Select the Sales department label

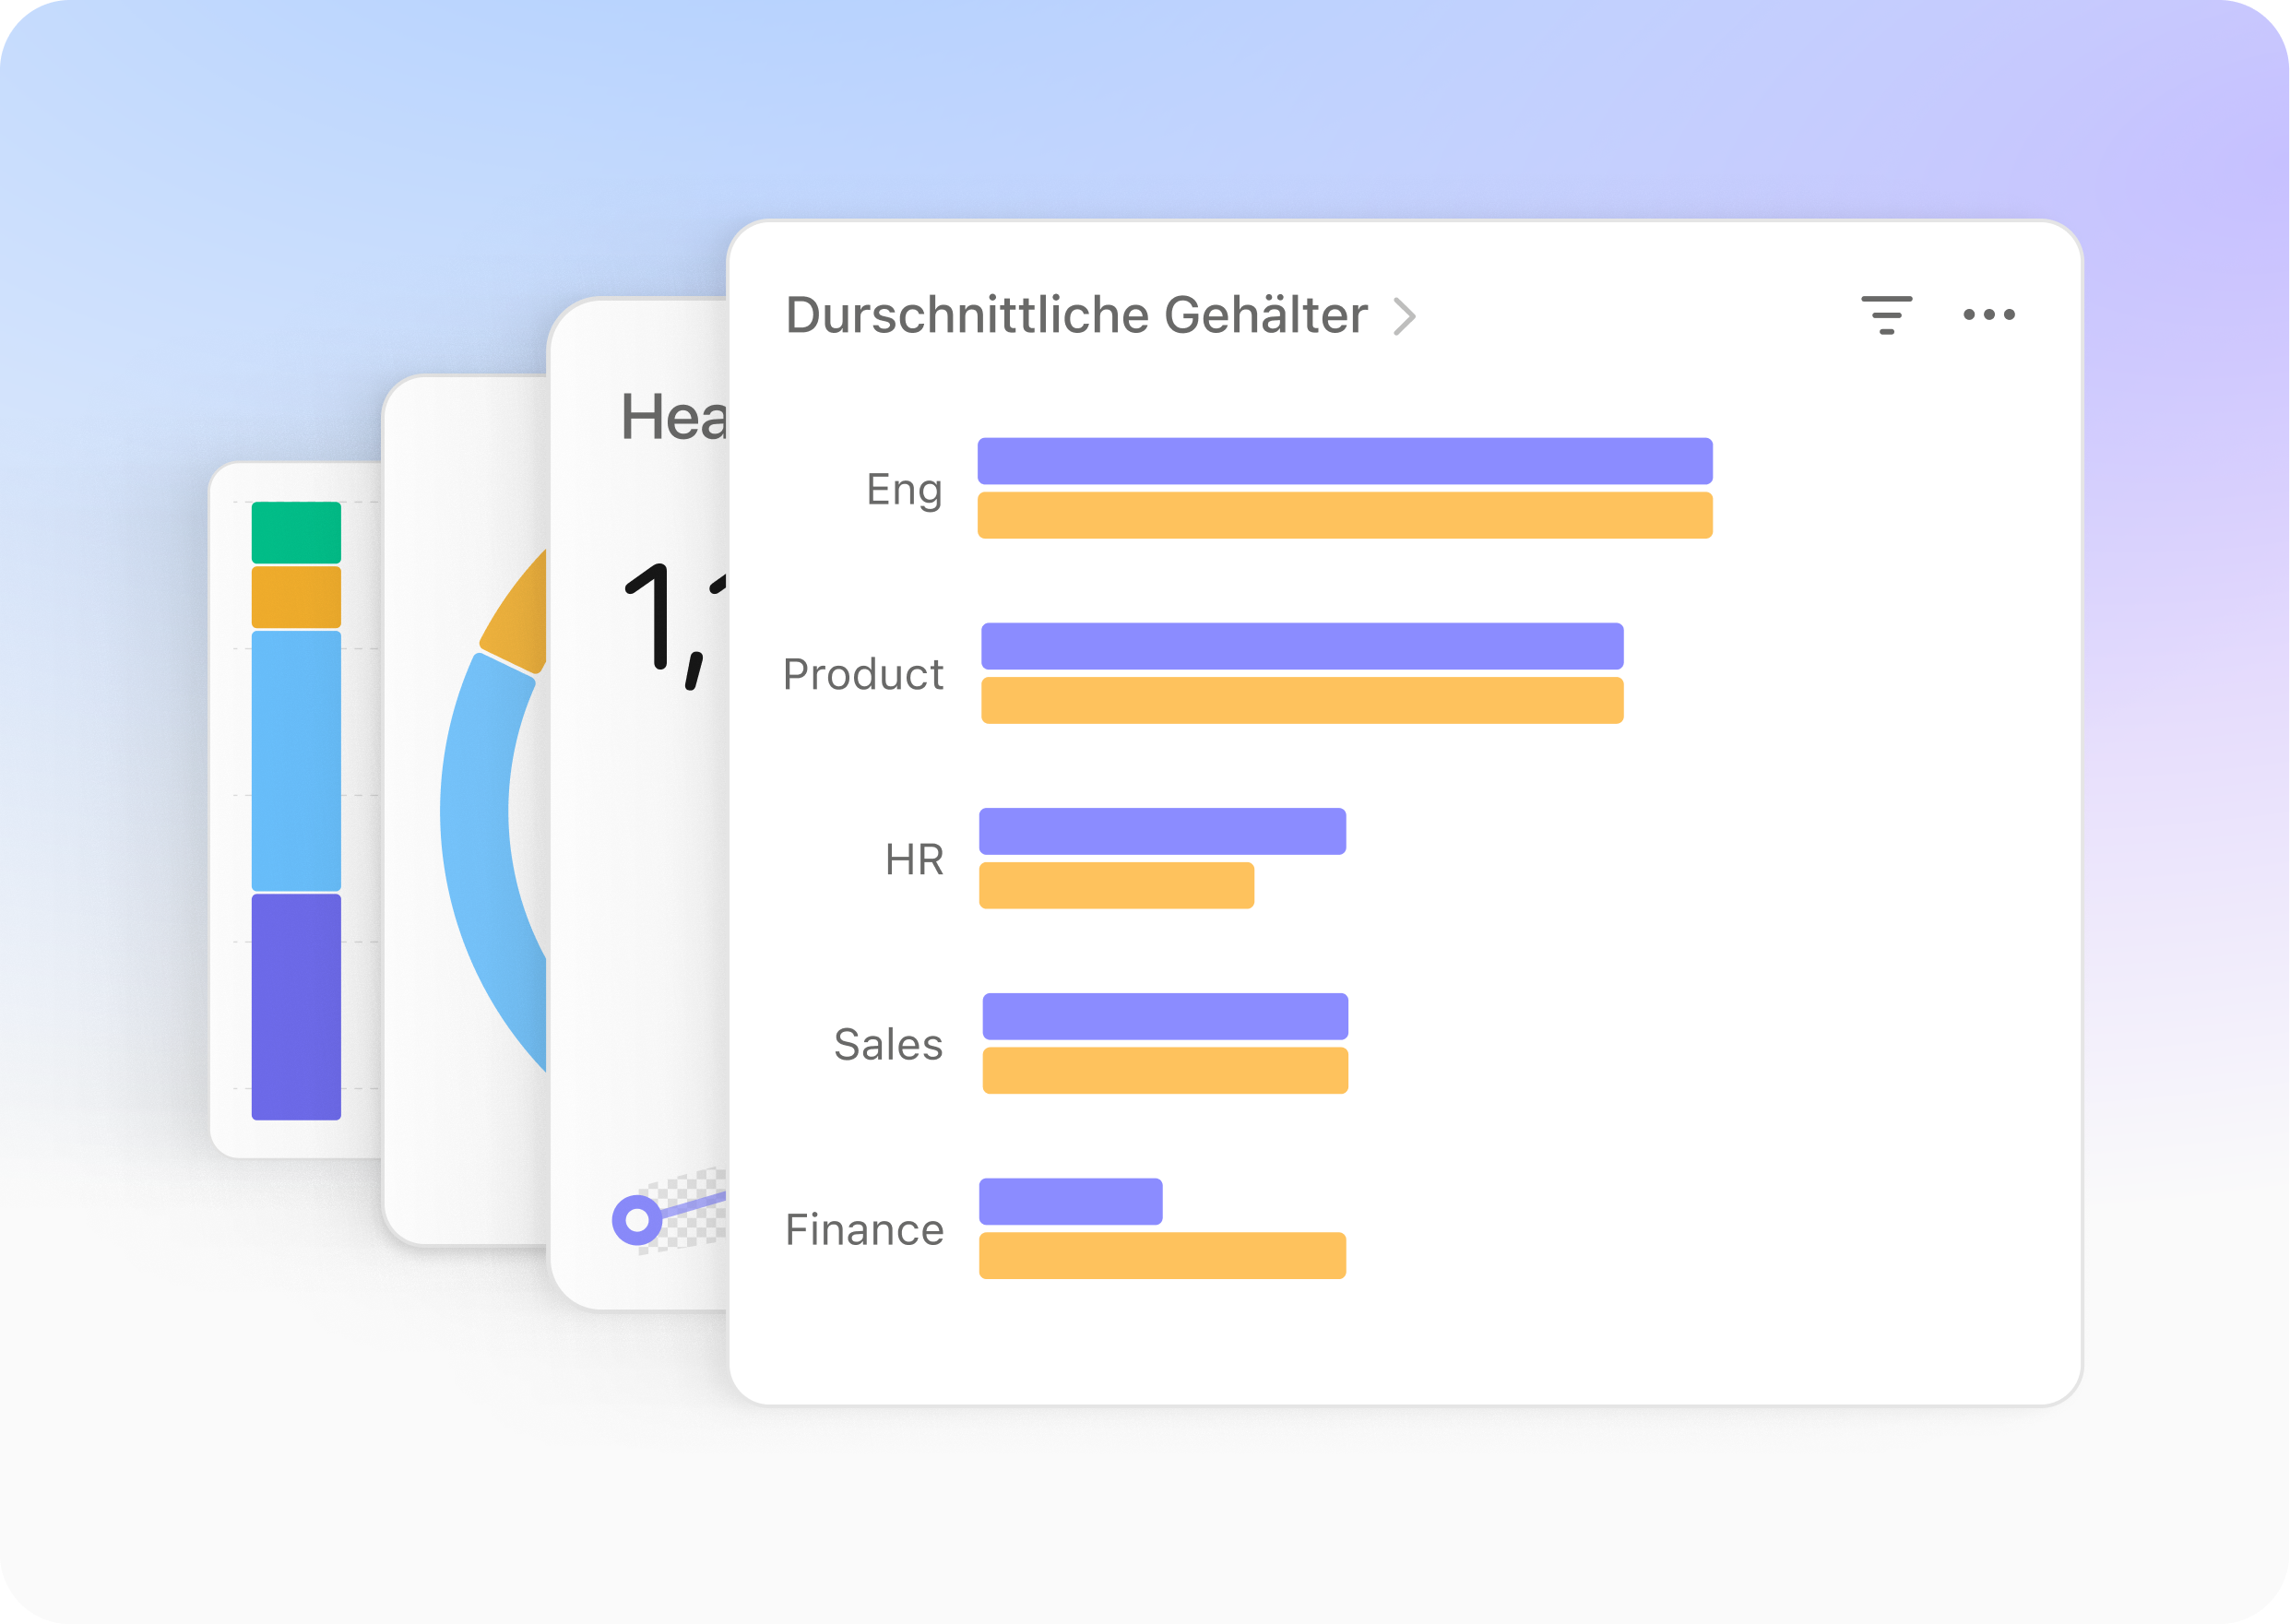(888, 1044)
